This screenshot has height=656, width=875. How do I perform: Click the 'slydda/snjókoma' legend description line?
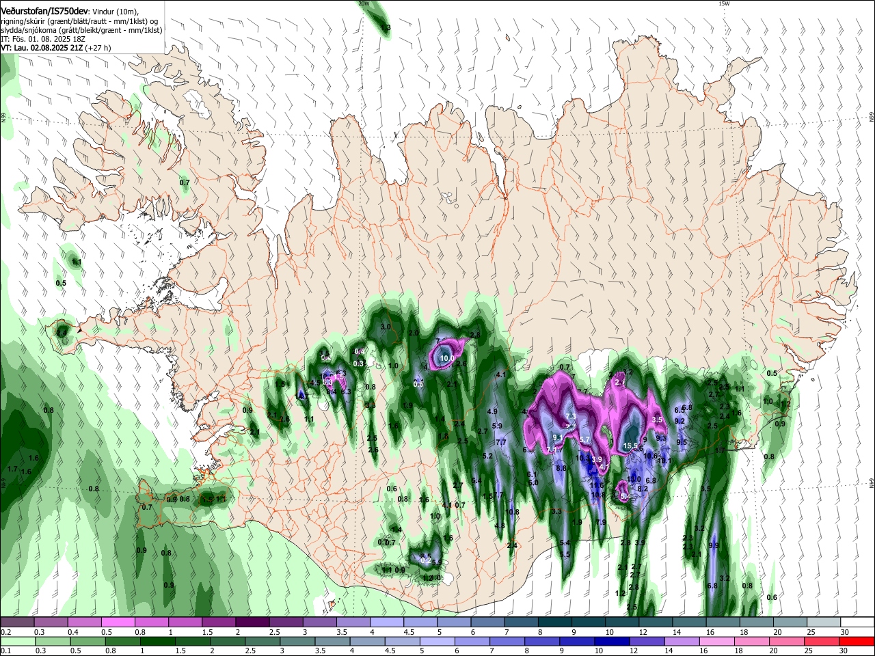pos(81,30)
